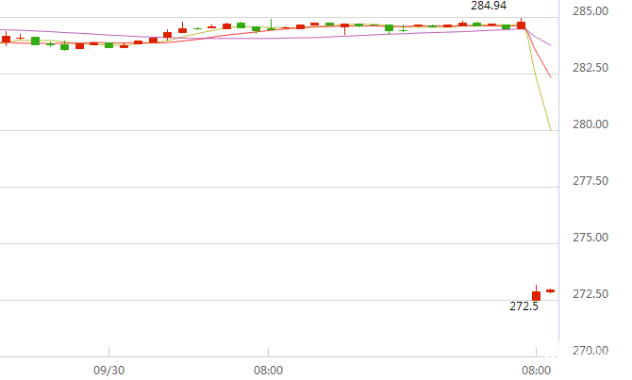Click the 284.94 high price annotation
Viewport: 632px width, 380px height.
(489, 6)
